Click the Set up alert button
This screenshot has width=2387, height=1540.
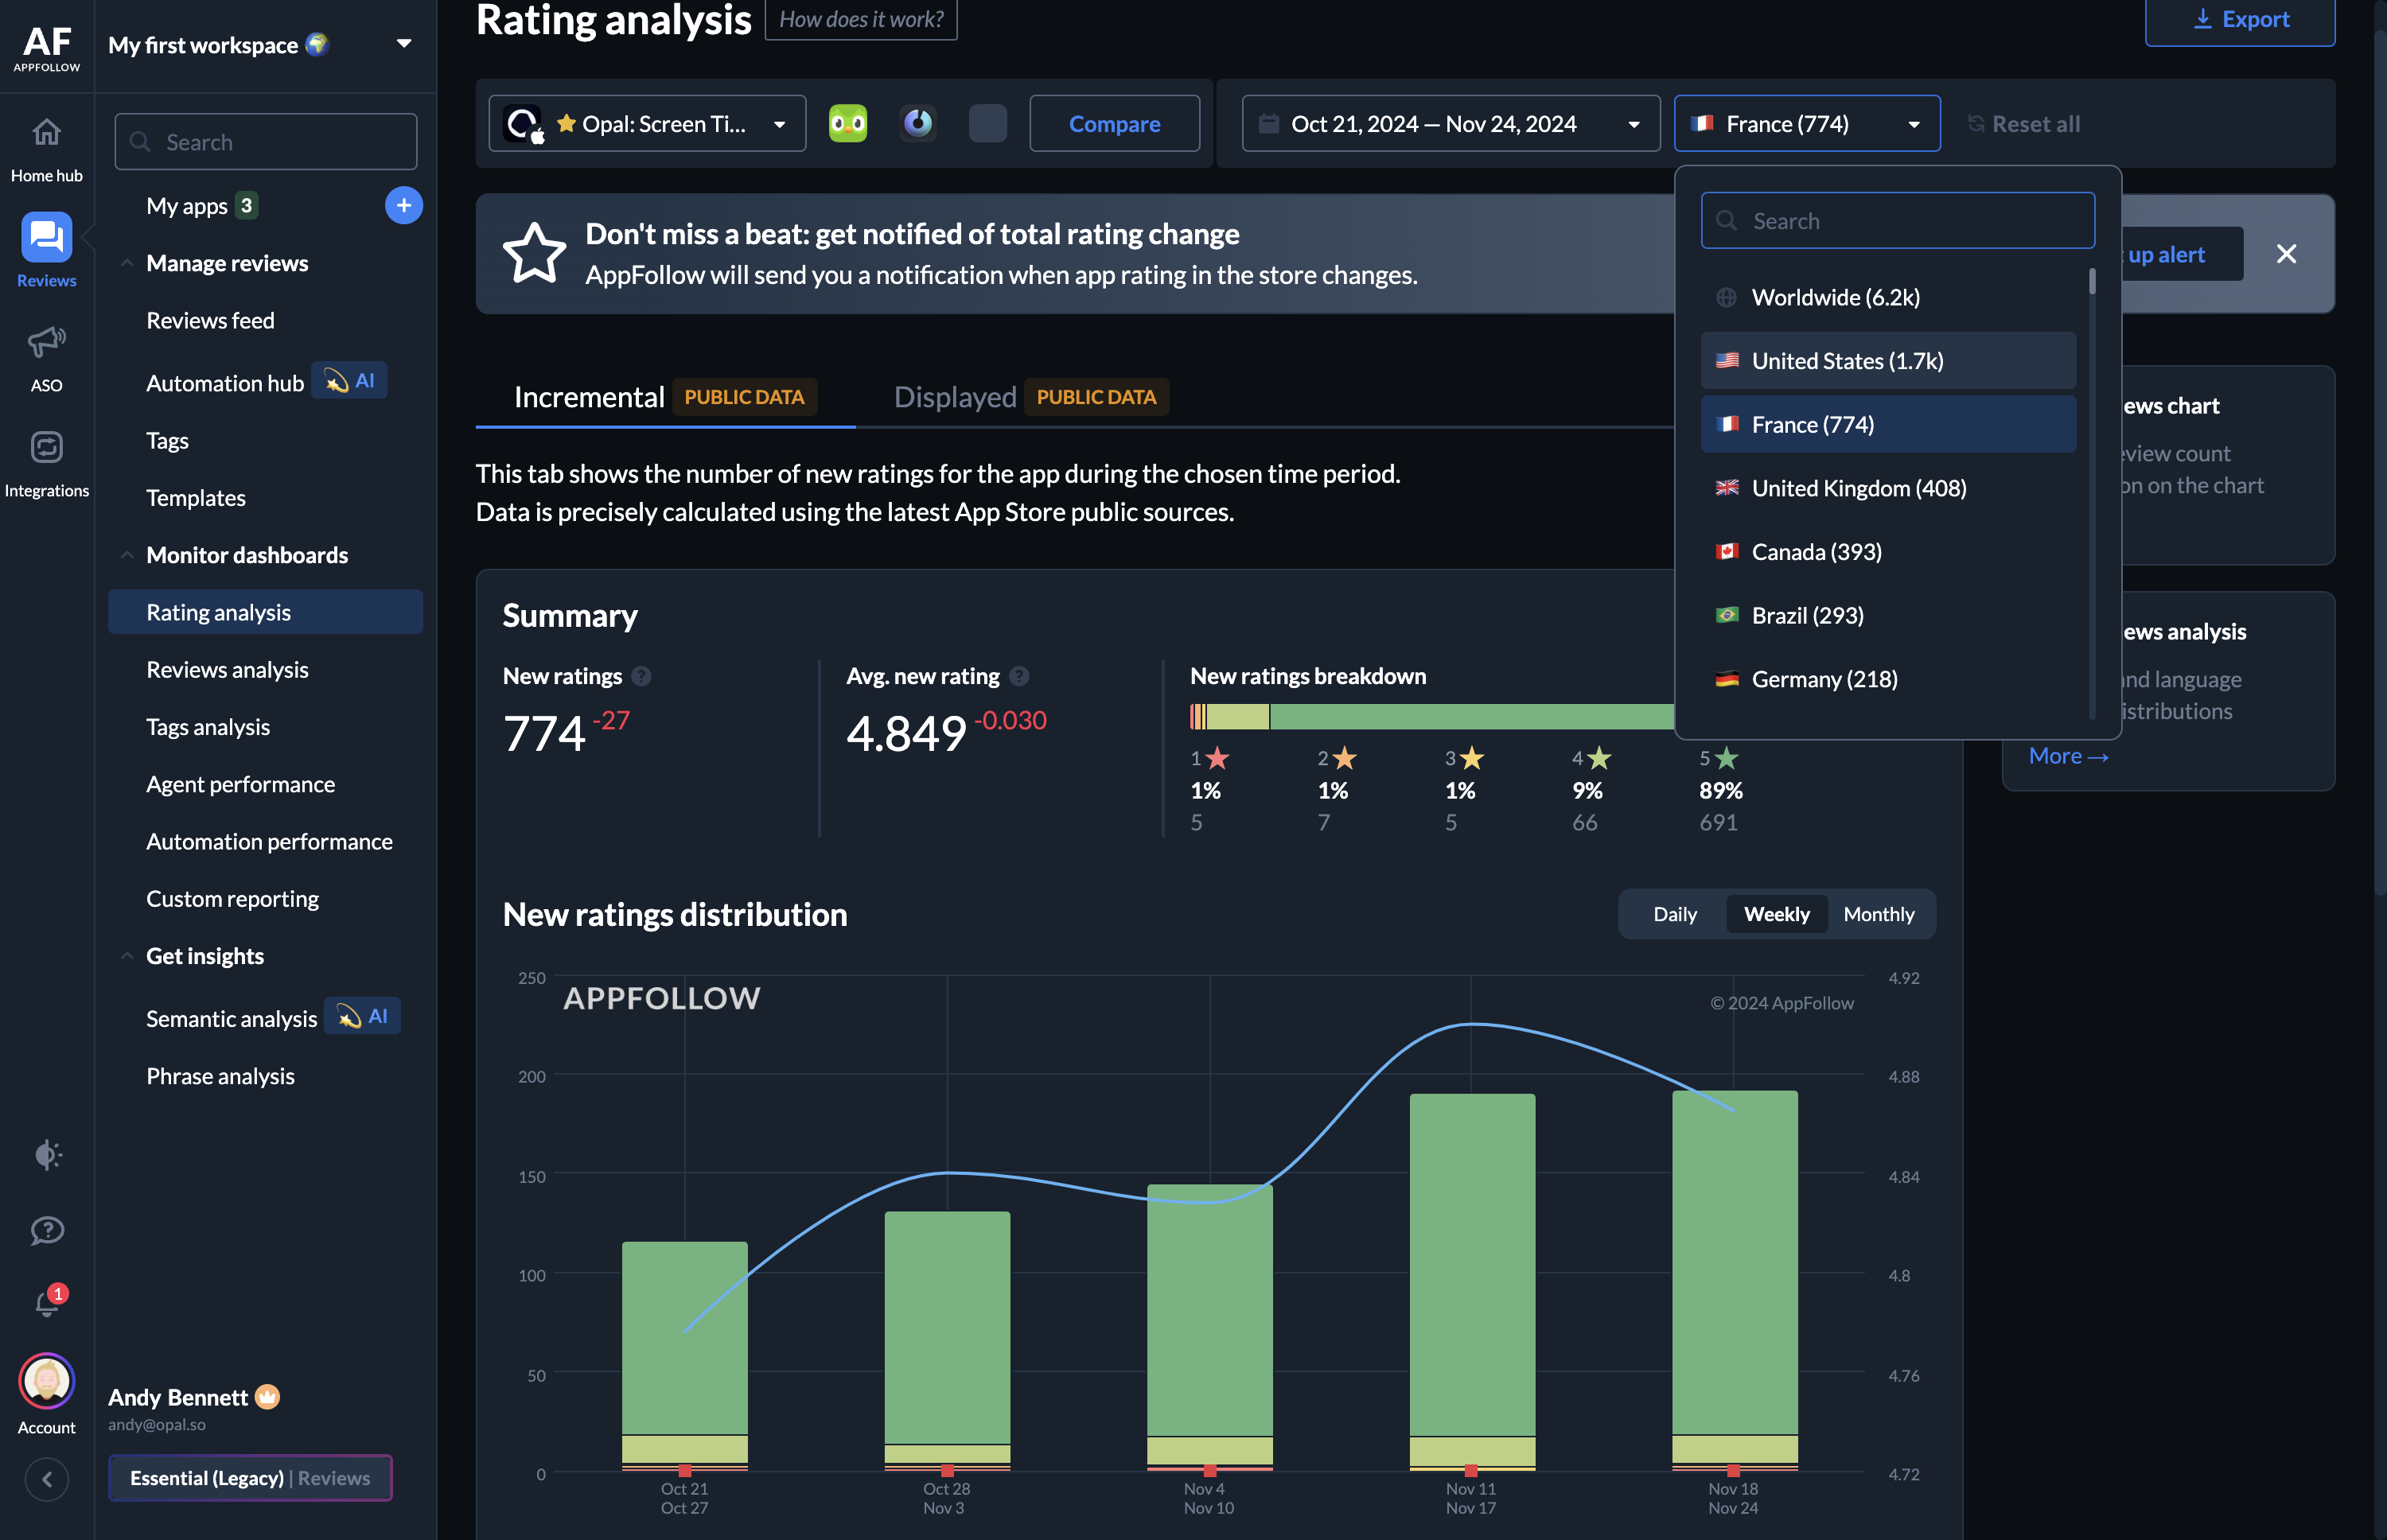coord(2182,254)
